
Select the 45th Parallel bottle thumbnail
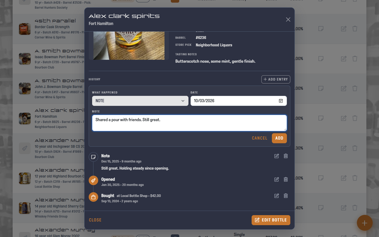(25, 29)
